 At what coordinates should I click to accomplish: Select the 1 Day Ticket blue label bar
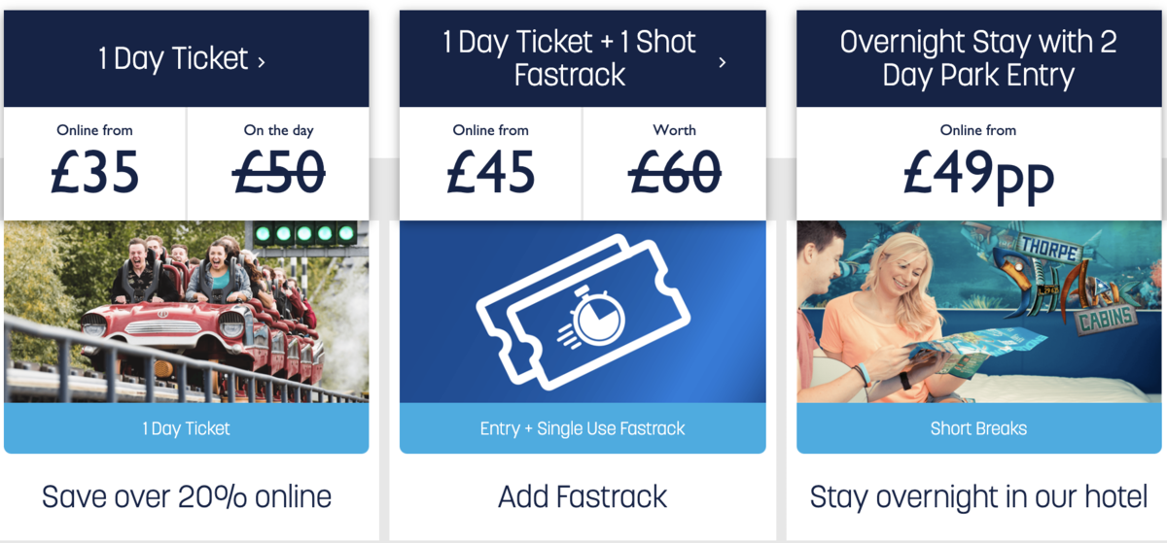pos(187,428)
